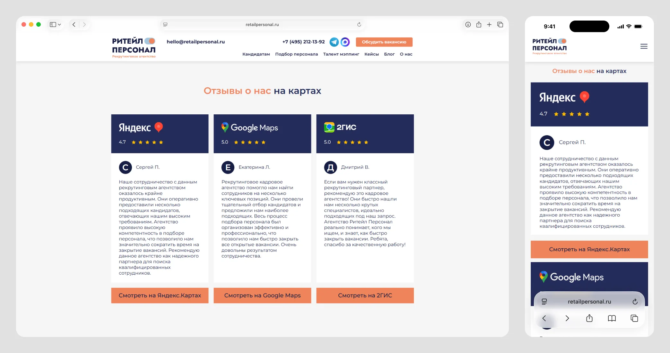Screen dimensions: 670x353
Task: Click the 2ГИС logo in the review card
Action: click(340, 127)
